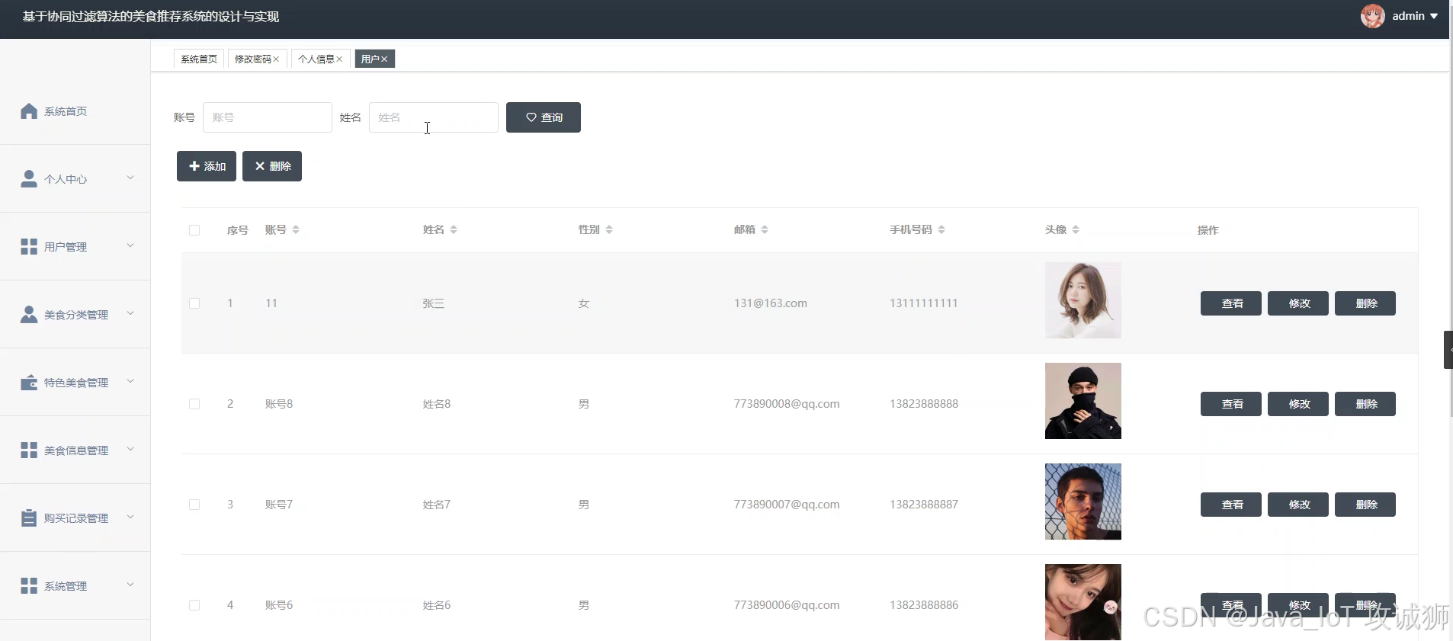Sort by the 邮箱 column arrows
The image size is (1453, 641).
click(x=765, y=229)
